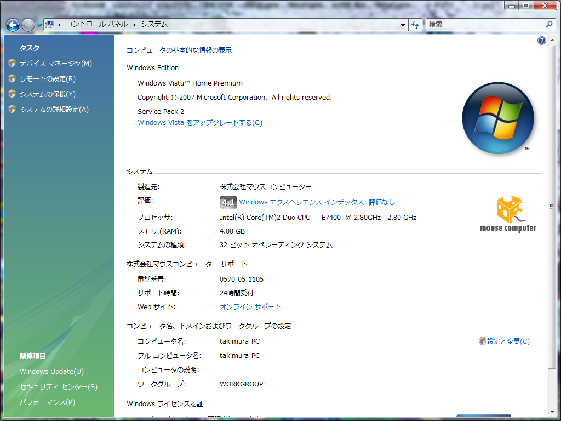Click the Windows Vista orb logo
Viewport: 561px width, 421px height.
[497, 118]
